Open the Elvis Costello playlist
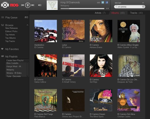This screenshot has width=150, height=119. pos(12,63)
